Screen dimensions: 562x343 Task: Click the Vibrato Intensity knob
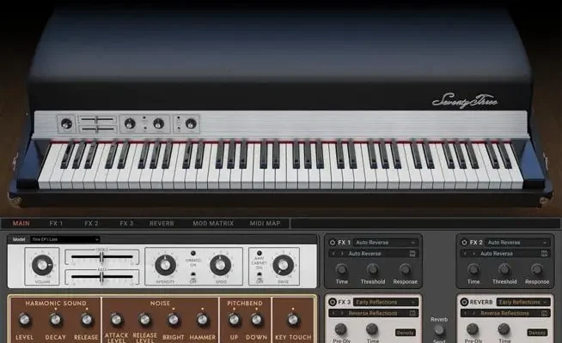[166, 264]
